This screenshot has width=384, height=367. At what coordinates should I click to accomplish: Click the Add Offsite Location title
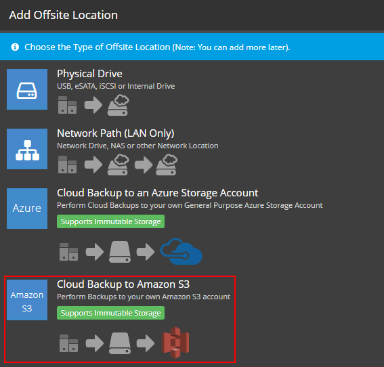pyautogui.click(x=64, y=15)
